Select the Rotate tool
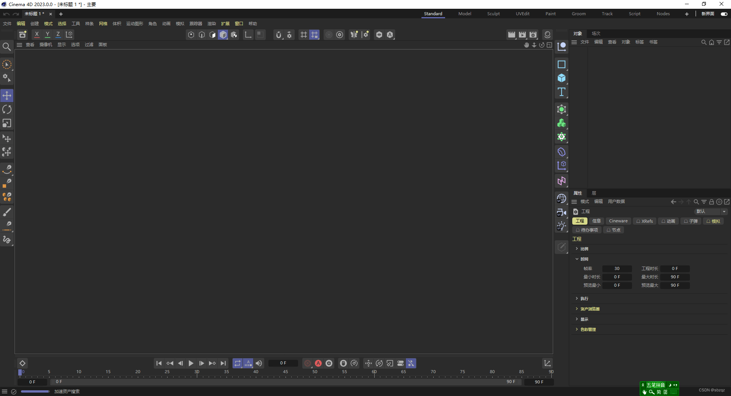 (x=7, y=110)
